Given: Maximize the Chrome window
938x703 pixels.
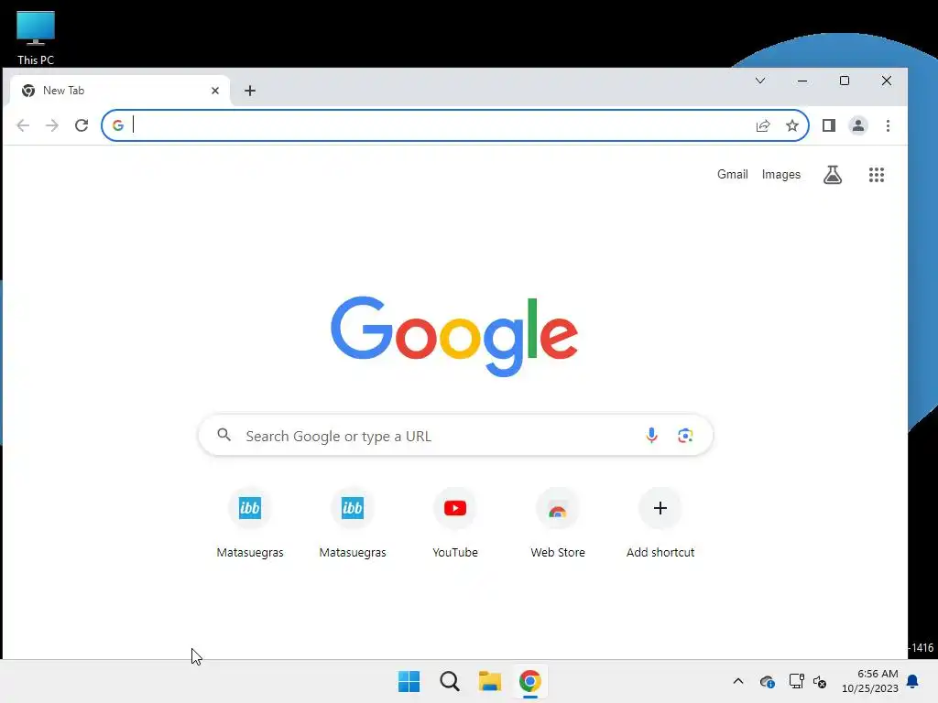Looking at the screenshot, I should 845,81.
